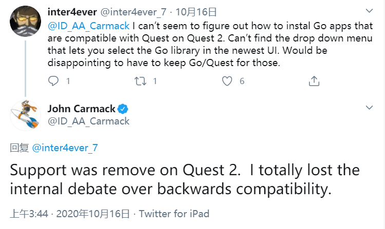This screenshot has width=385, height=229.
Task: Click the like count showing 6
Action: point(242,81)
